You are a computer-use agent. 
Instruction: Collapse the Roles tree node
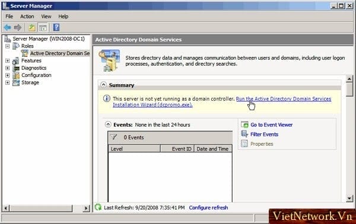(8, 46)
